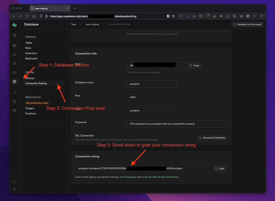Click the Database name field
The height and width of the screenshot is (201, 275).
coord(152,84)
